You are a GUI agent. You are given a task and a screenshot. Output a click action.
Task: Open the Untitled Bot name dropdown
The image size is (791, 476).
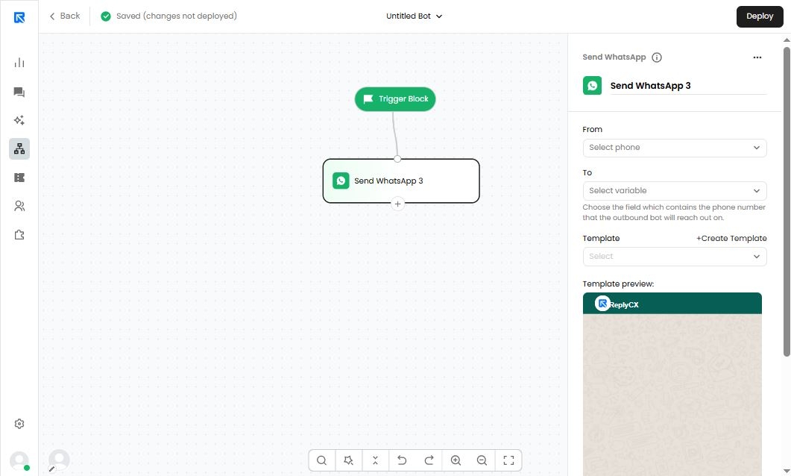(x=415, y=16)
